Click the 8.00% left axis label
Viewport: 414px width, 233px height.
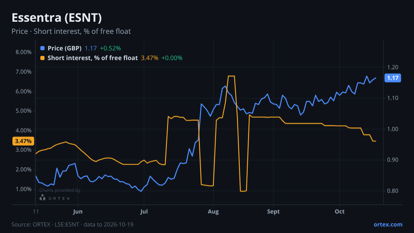[23, 52]
